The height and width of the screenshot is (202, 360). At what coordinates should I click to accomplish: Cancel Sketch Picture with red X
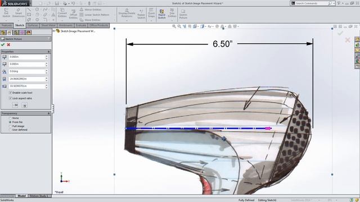8,45
